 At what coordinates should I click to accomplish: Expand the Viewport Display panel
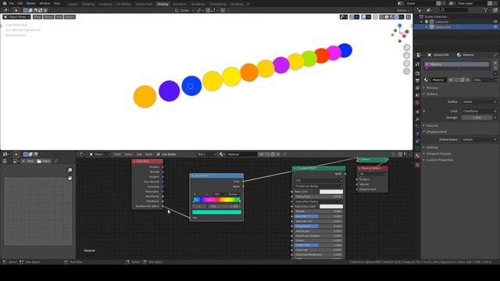(438, 154)
